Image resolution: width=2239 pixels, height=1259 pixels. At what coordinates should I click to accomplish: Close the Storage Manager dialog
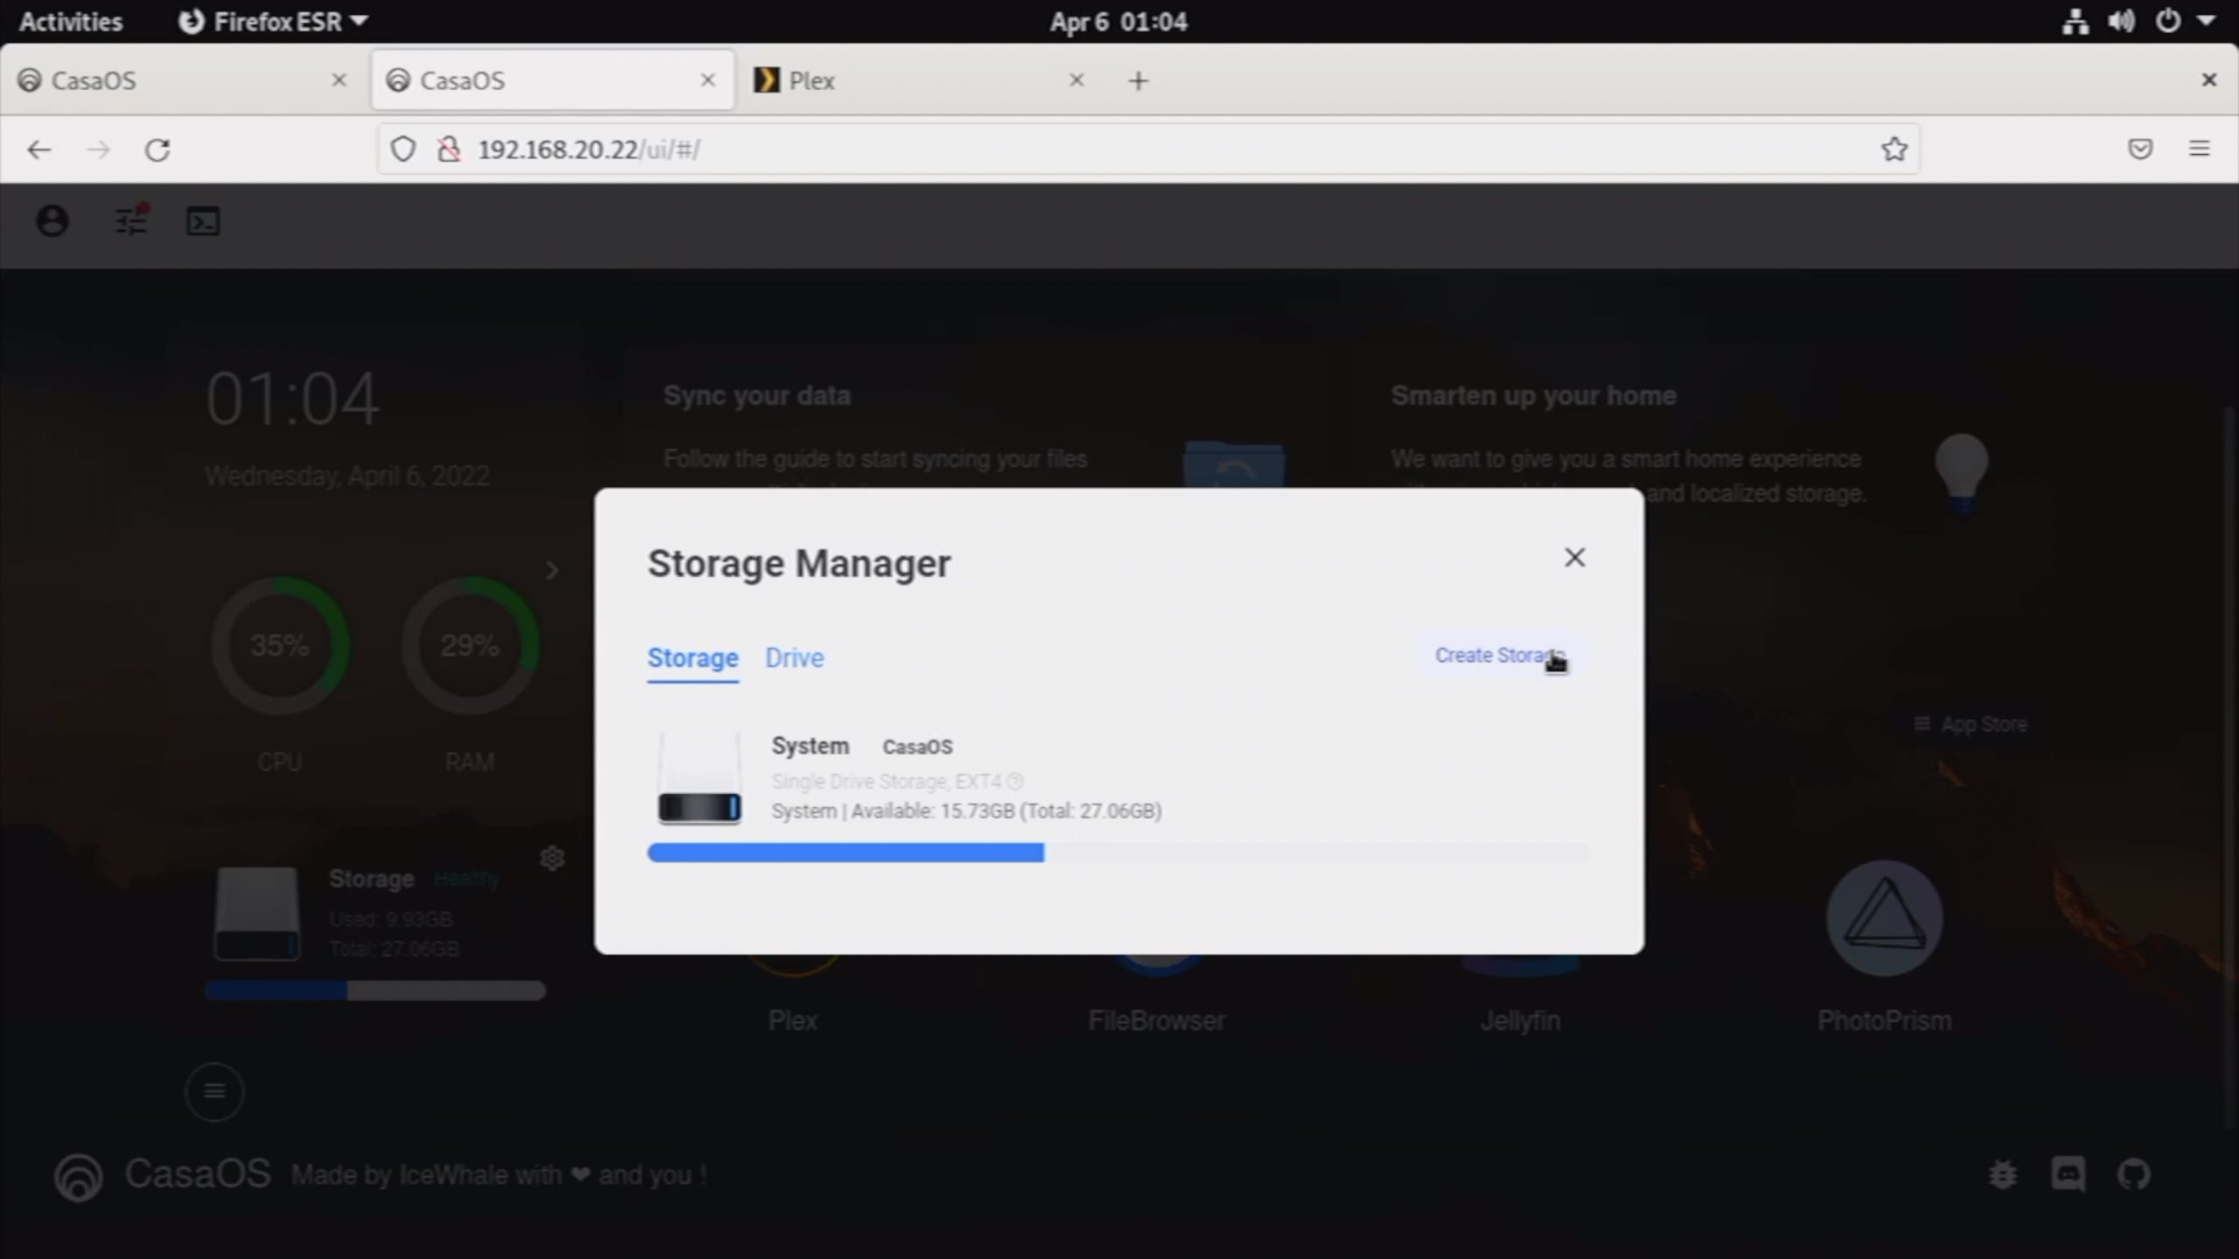click(x=1574, y=558)
